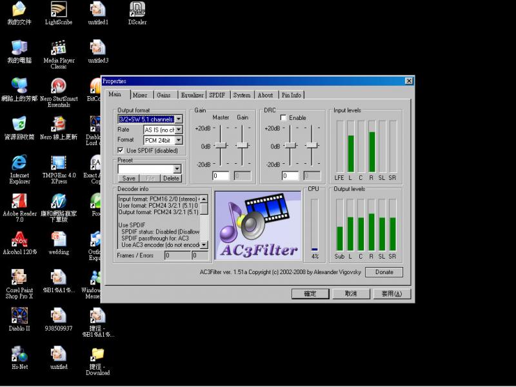The height and width of the screenshot is (387, 516).
Task: Click the Master gain value field
Action: [221, 175]
